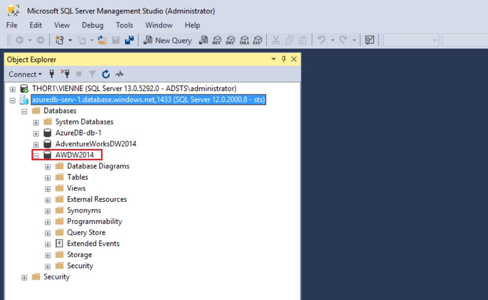Select the AWDW2014 database
488x300 pixels.
(74, 155)
